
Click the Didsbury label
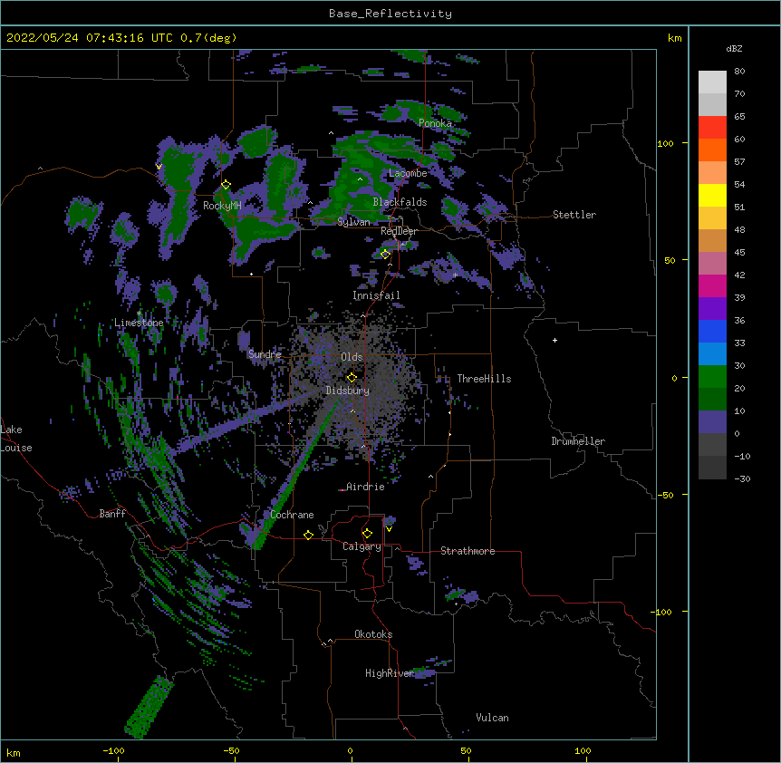click(x=348, y=391)
